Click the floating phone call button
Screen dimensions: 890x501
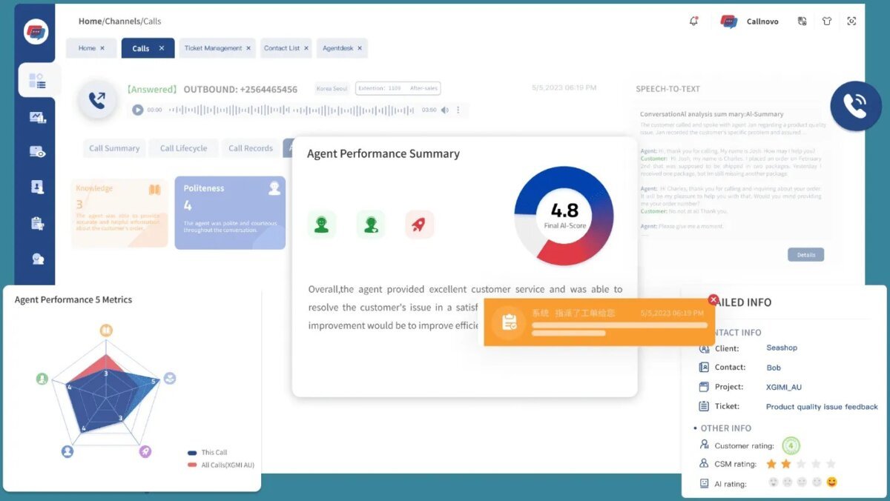click(x=855, y=106)
